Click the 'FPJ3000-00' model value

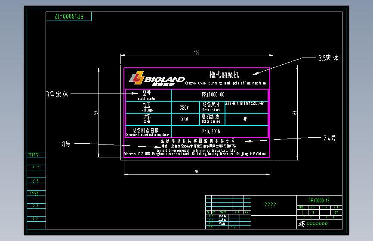(x=213, y=95)
